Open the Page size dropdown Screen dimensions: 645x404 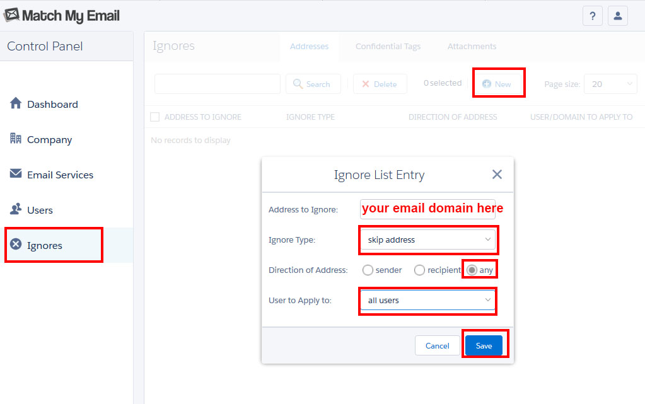coord(610,84)
